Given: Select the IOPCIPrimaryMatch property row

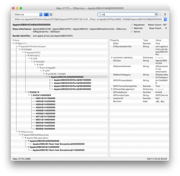Looking at the screenshot, I should pos(139,82).
